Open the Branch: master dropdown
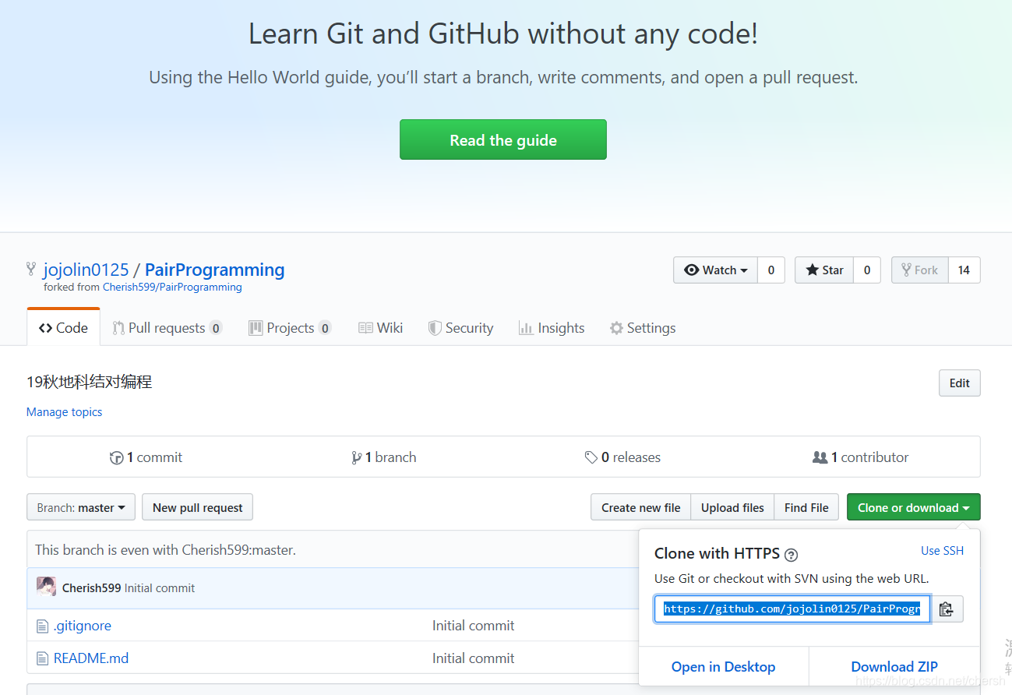The height and width of the screenshot is (695, 1012). pyautogui.click(x=81, y=507)
